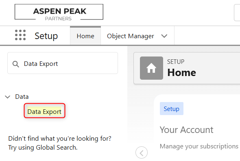Open the App Launcher dots grid
240x161 pixels.
[20, 35]
